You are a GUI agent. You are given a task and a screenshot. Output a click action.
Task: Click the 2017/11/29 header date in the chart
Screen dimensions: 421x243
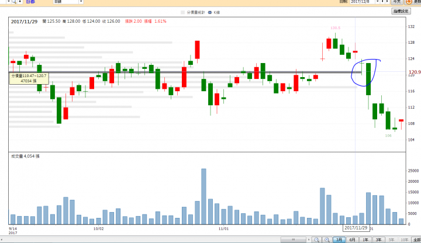[x=24, y=22]
